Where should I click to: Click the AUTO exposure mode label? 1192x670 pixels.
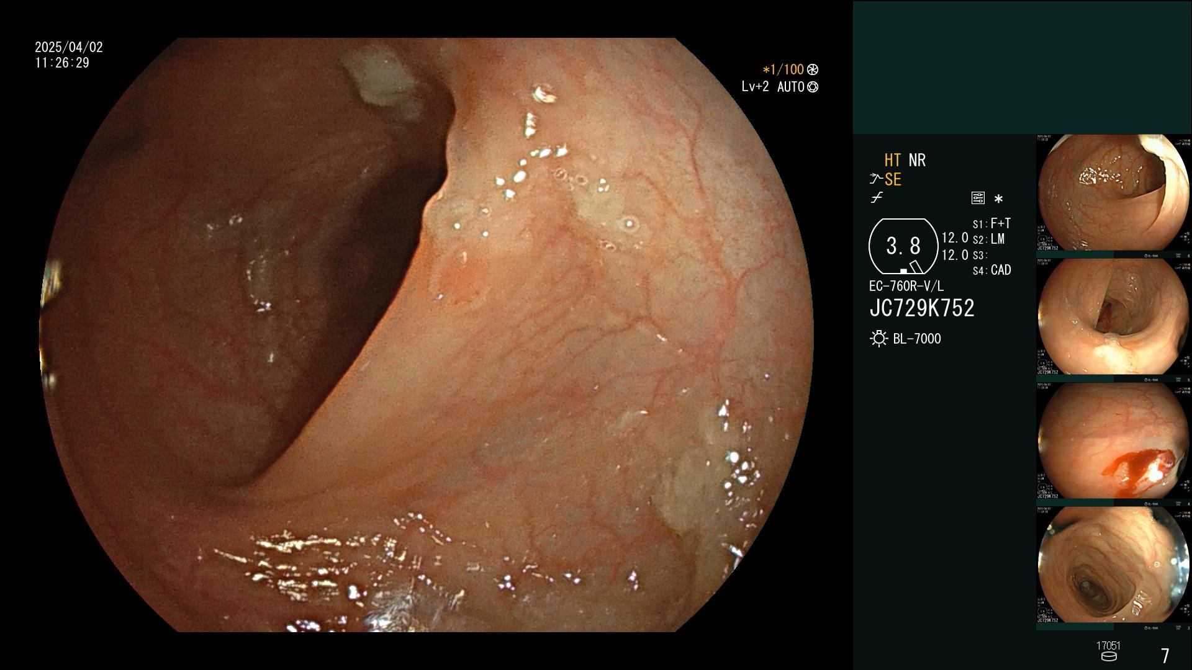pyautogui.click(x=791, y=87)
